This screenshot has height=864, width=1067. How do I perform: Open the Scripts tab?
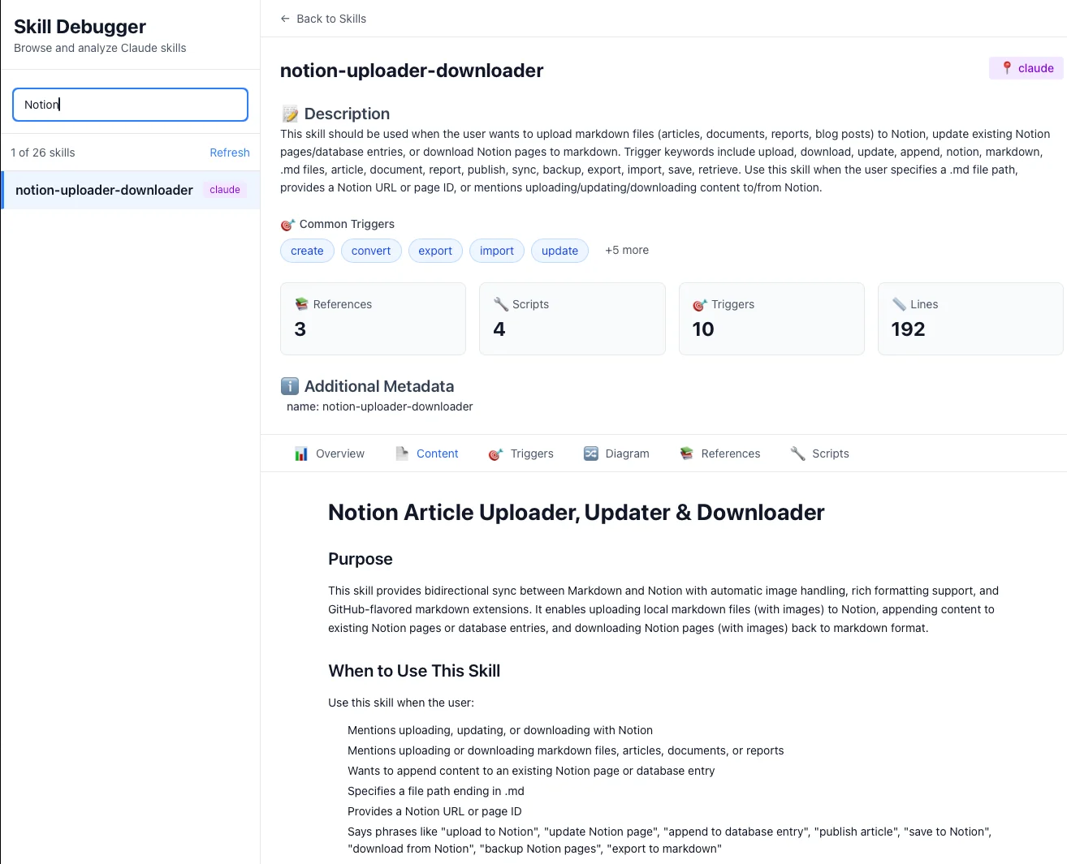tap(830, 453)
